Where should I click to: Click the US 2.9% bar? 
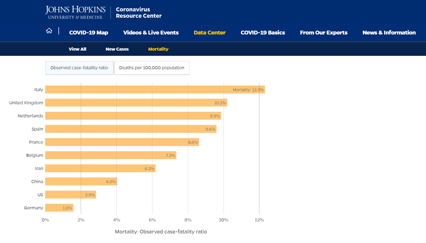tap(71, 195)
